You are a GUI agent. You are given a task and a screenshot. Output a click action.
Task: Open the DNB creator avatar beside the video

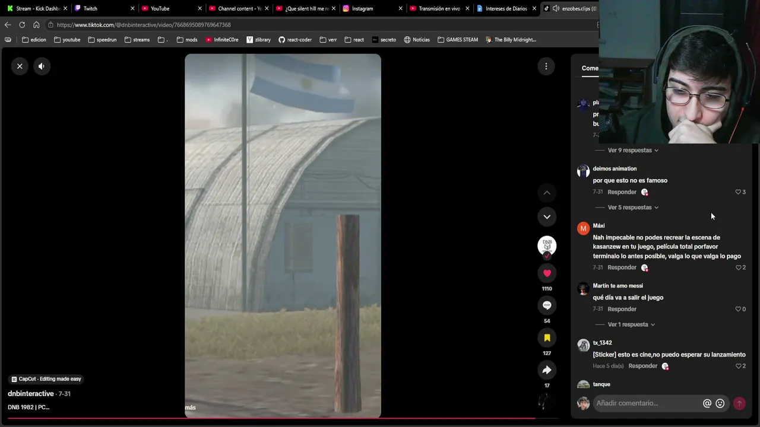pyautogui.click(x=547, y=246)
